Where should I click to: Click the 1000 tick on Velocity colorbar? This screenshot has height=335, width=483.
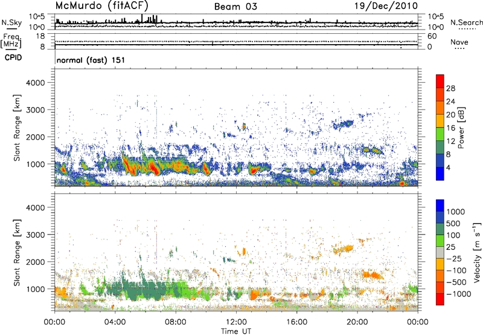click(x=456, y=212)
